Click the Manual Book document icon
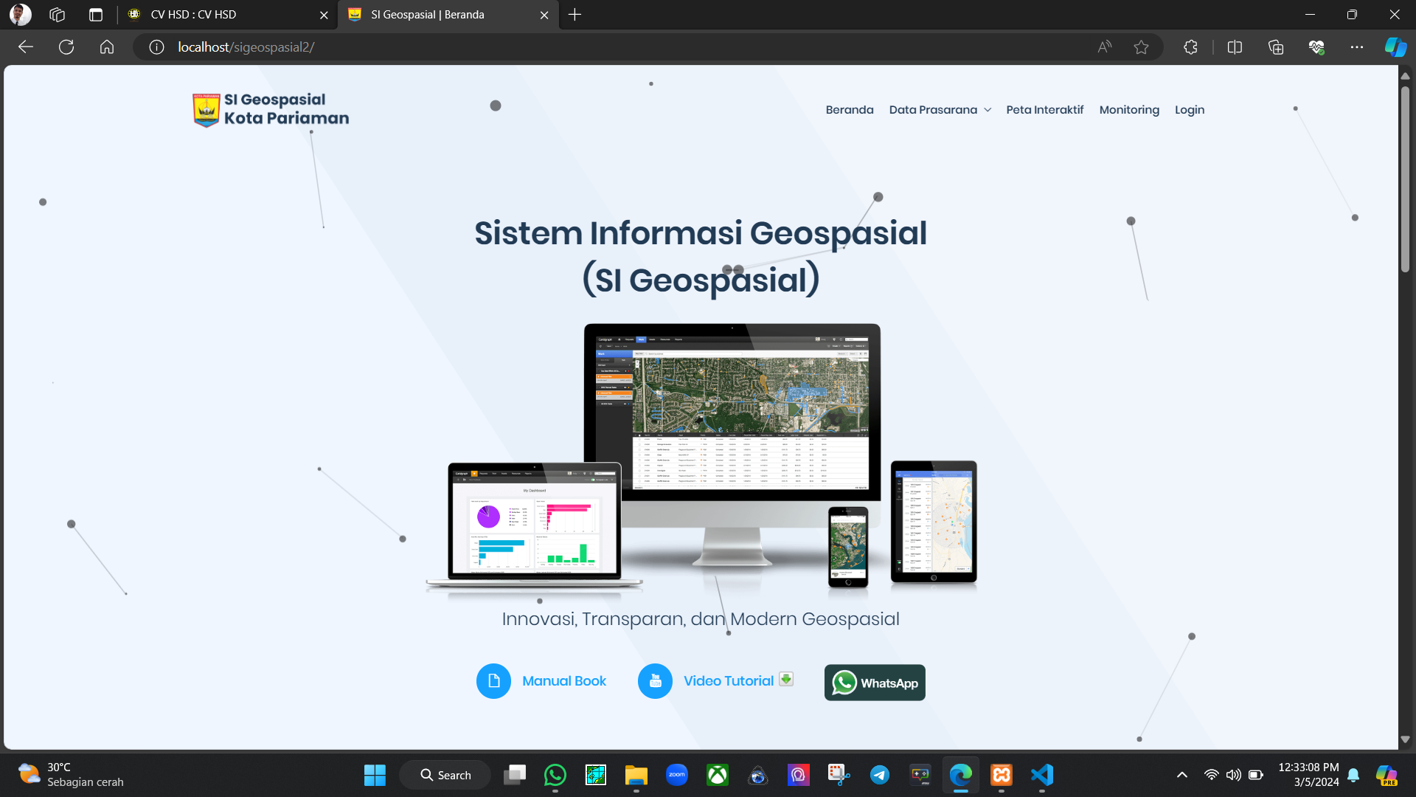This screenshot has height=797, width=1416. coord(493,681)
